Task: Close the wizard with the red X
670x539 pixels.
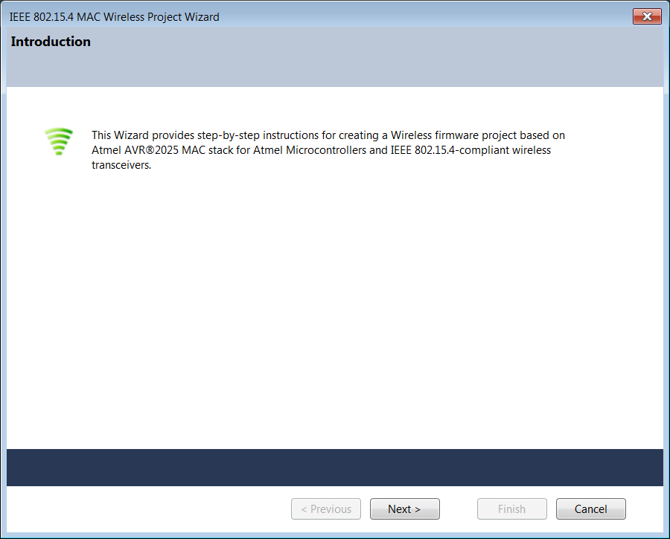Action: click(647, 16)
